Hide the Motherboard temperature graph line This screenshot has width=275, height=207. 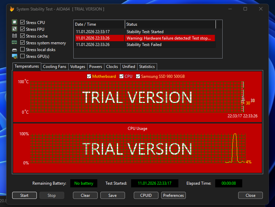click(89, 76)
